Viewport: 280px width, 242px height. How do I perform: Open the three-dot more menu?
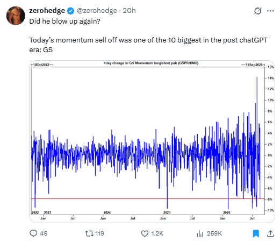click(270, 11)
